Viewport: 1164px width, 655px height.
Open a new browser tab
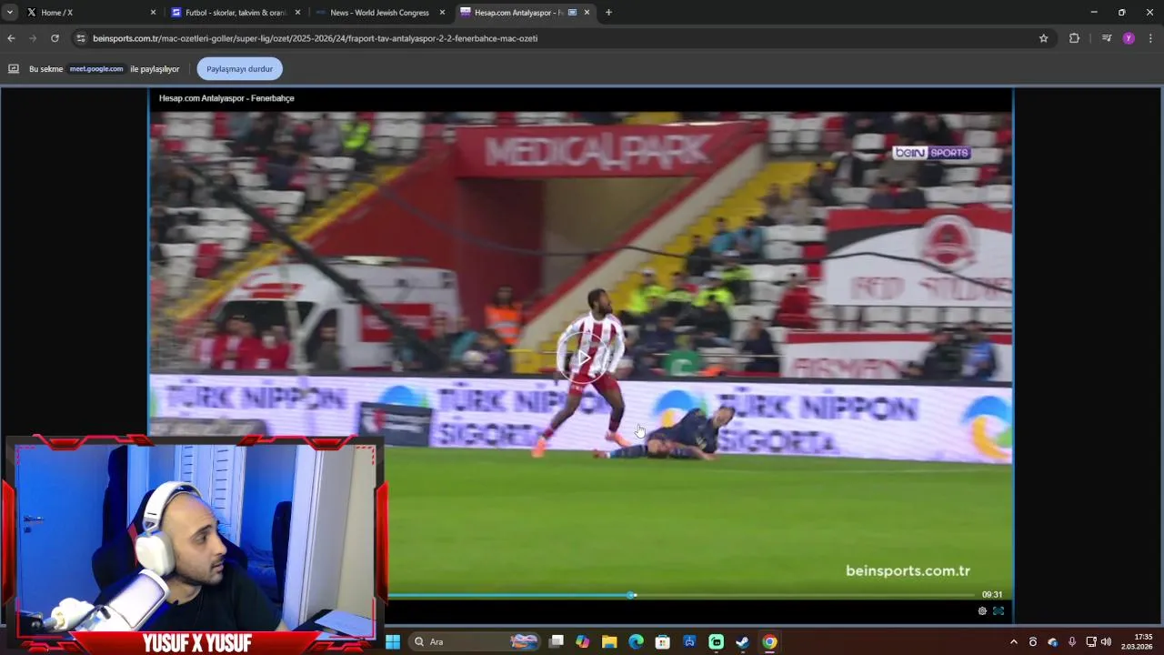[x=608, y=13]
